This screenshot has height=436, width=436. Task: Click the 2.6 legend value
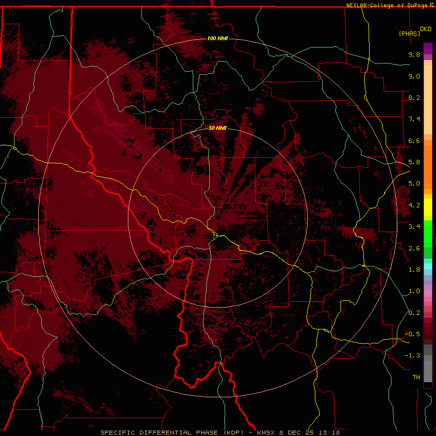click(x=414, y=249)
